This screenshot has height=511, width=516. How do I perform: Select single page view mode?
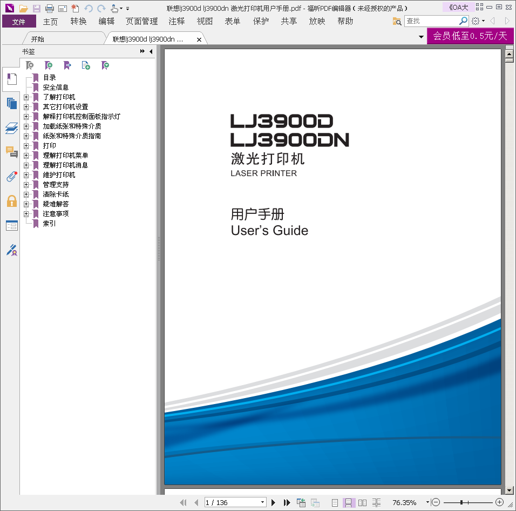[x=335, y=503]
